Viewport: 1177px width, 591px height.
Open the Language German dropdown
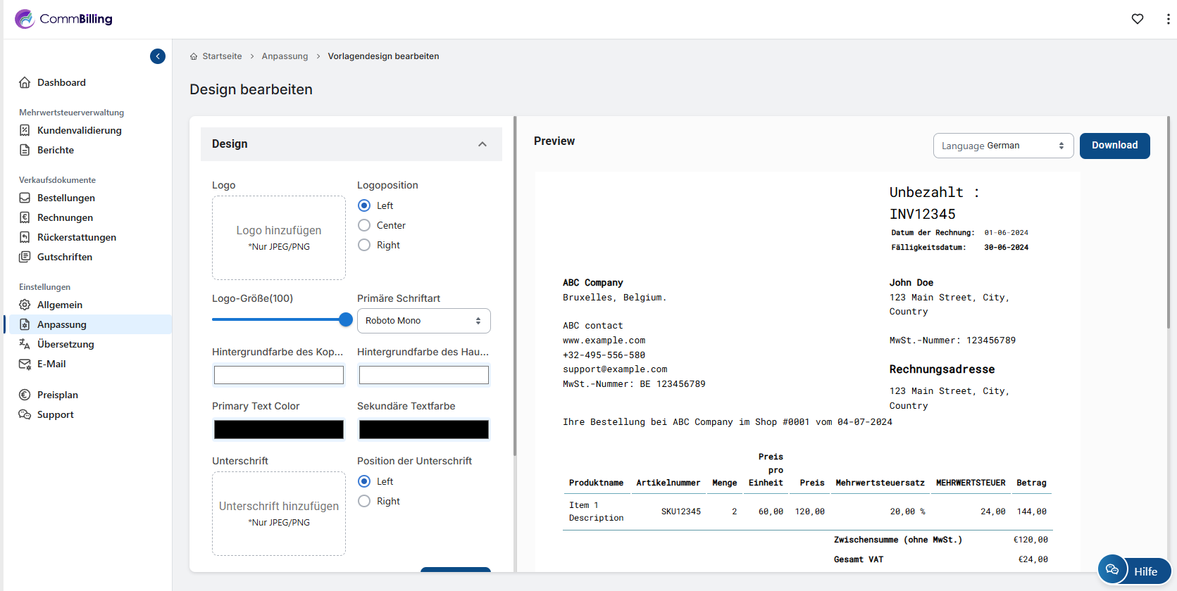coord(1003,146)
